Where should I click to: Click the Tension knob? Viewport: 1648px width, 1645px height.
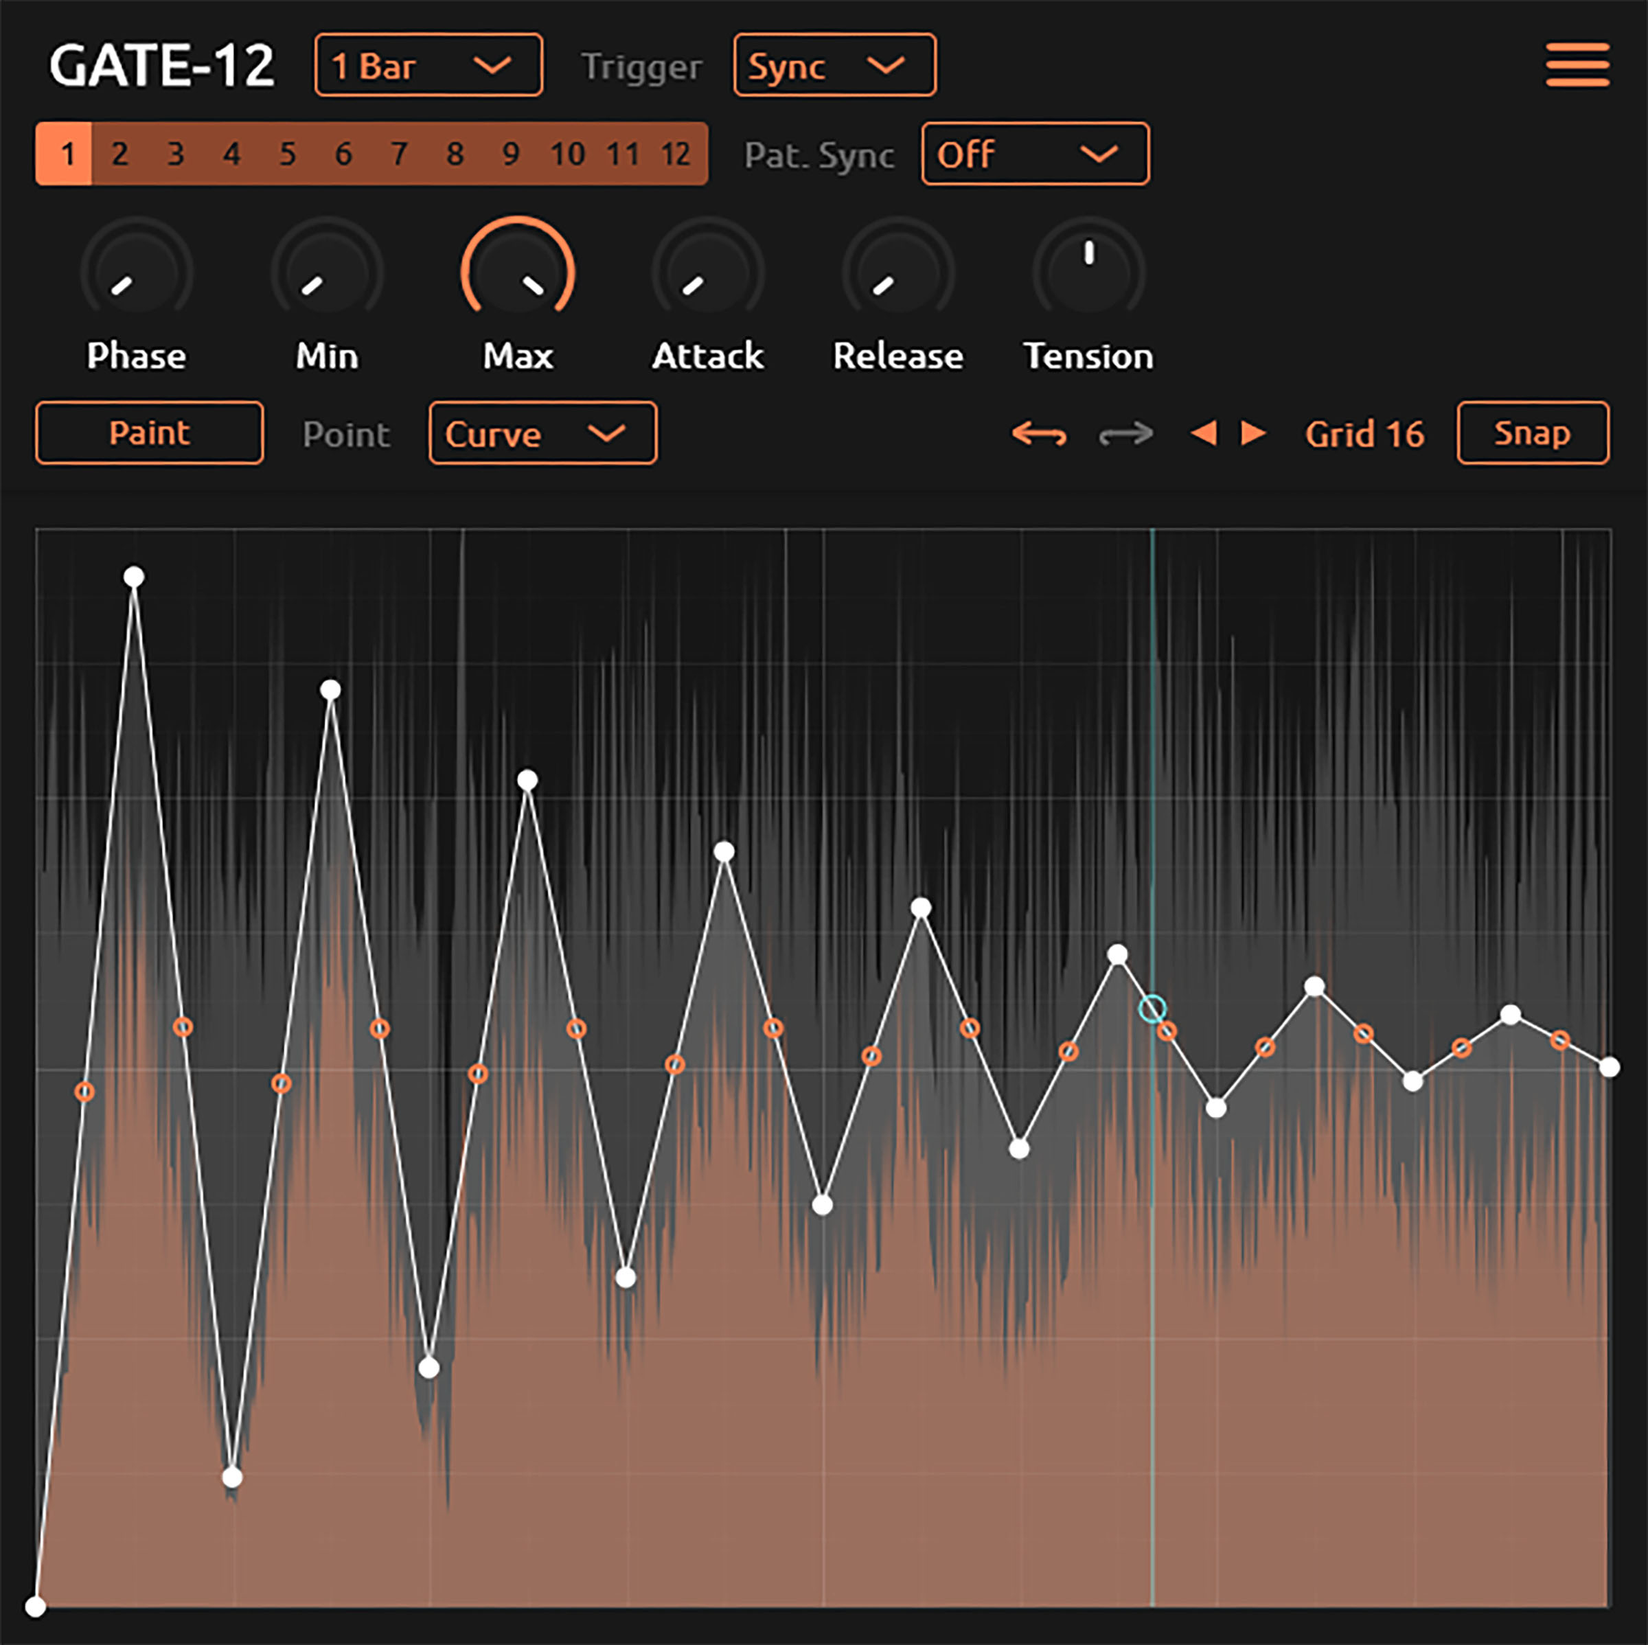click(x=1088, y=273)
